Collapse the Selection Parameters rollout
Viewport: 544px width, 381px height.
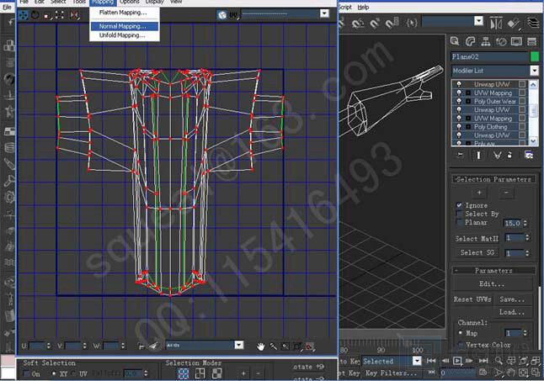(x=493, y=179)
